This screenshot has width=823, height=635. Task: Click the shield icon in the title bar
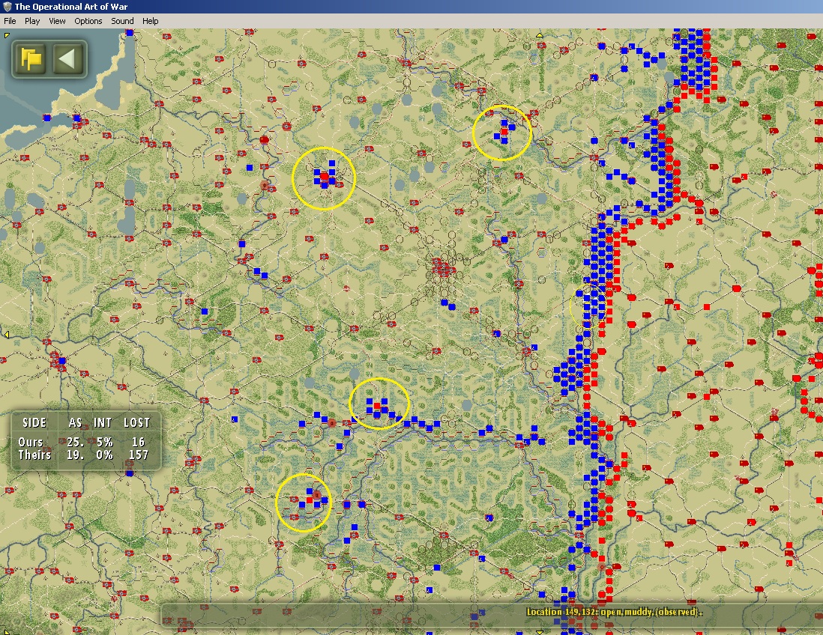(7, 6)
